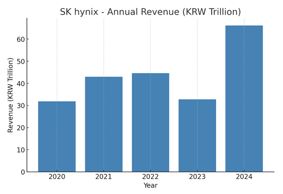Select the 2021 revenue bar
The height and width of the screenshot is (194, 283).
[104, 124]
